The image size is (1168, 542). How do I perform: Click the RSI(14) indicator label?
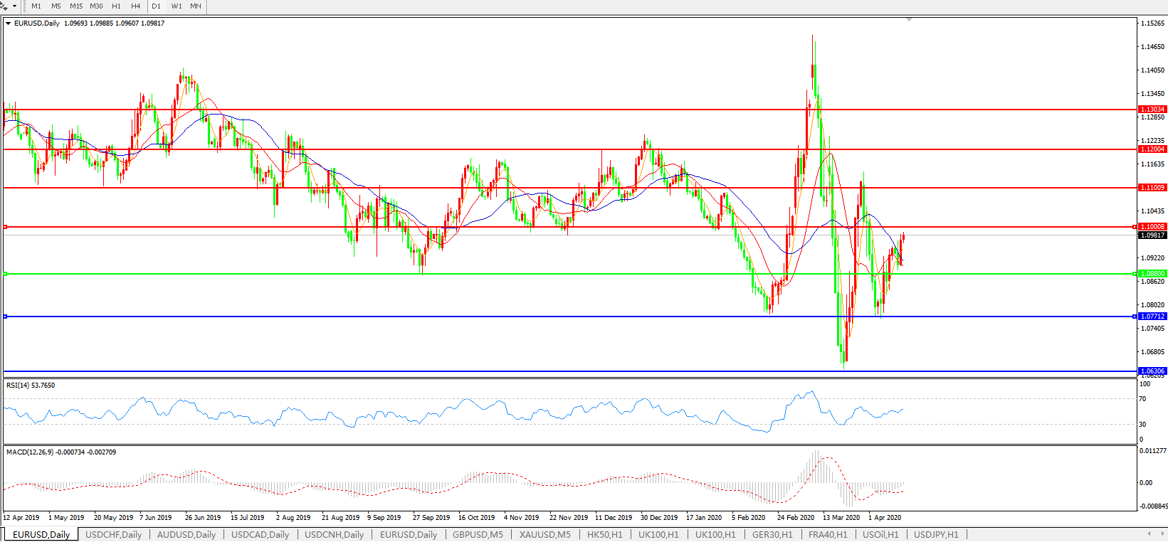tap(30, 386)
